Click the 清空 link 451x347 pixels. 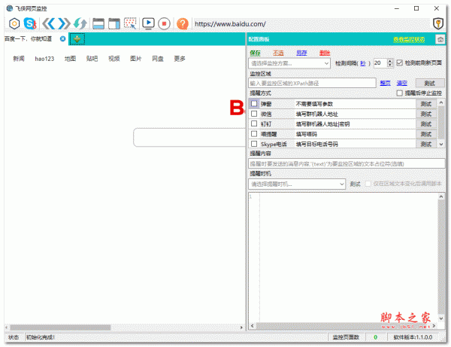coord(402,83)
